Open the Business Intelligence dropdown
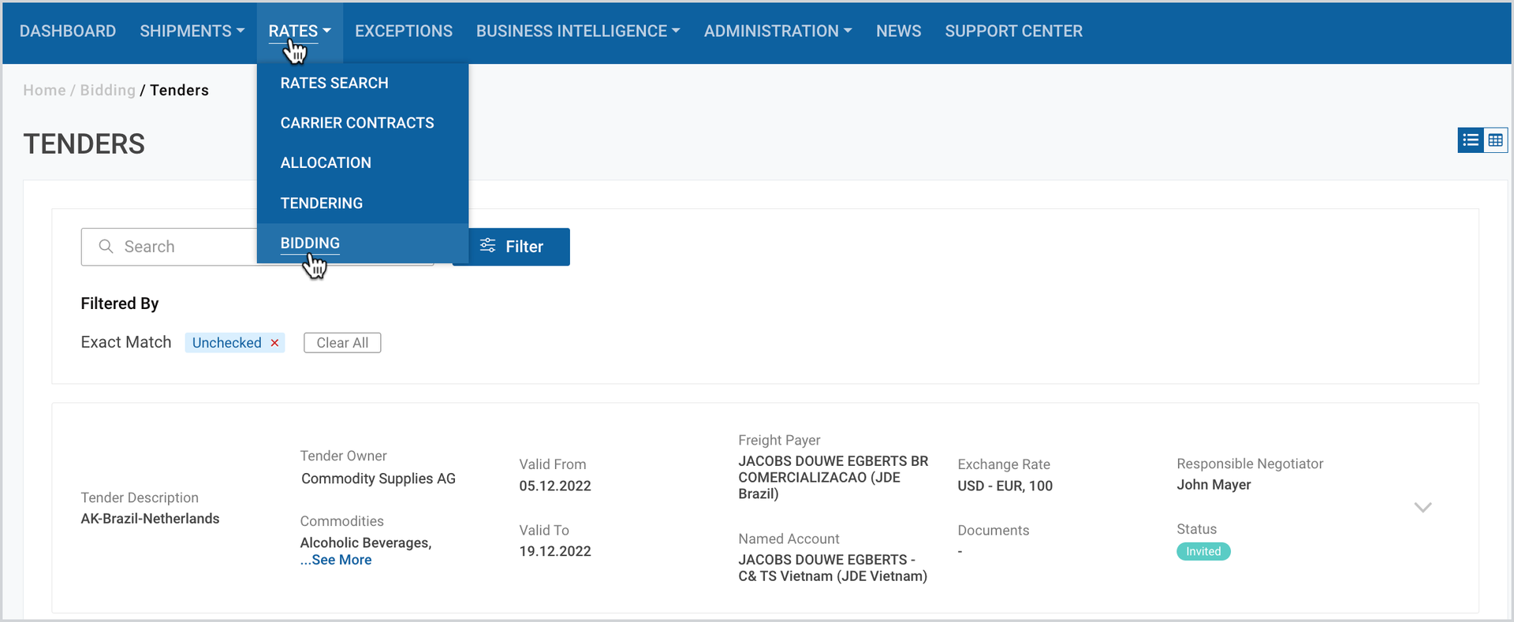Screen dimensions: 1514x622 pos(578,32)
